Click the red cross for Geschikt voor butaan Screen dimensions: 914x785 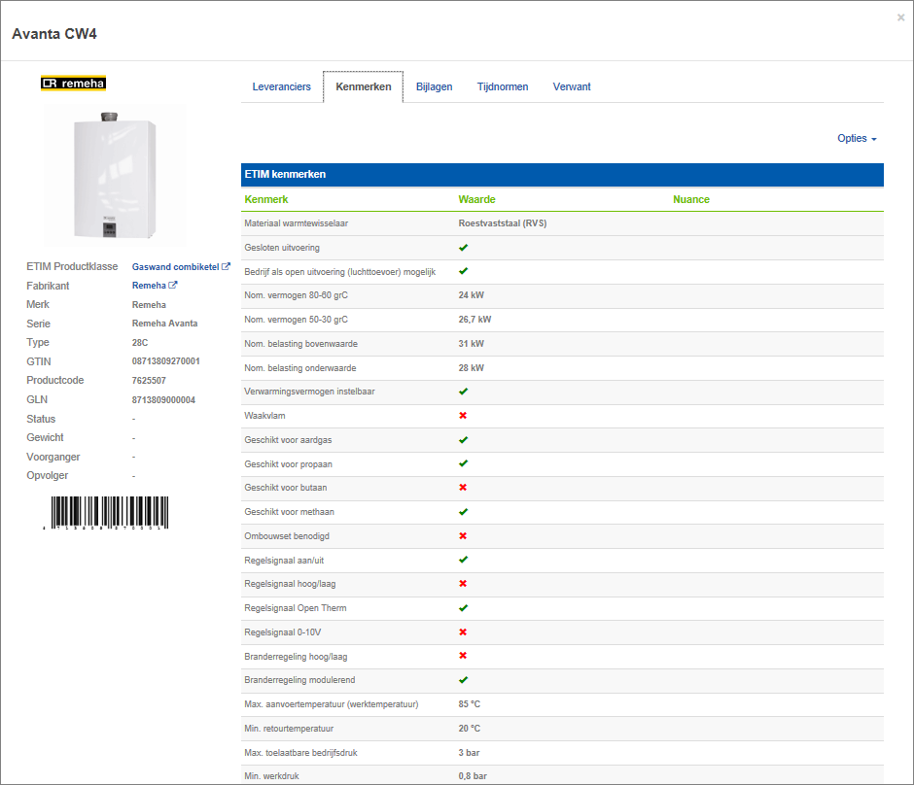click(463, 488)
